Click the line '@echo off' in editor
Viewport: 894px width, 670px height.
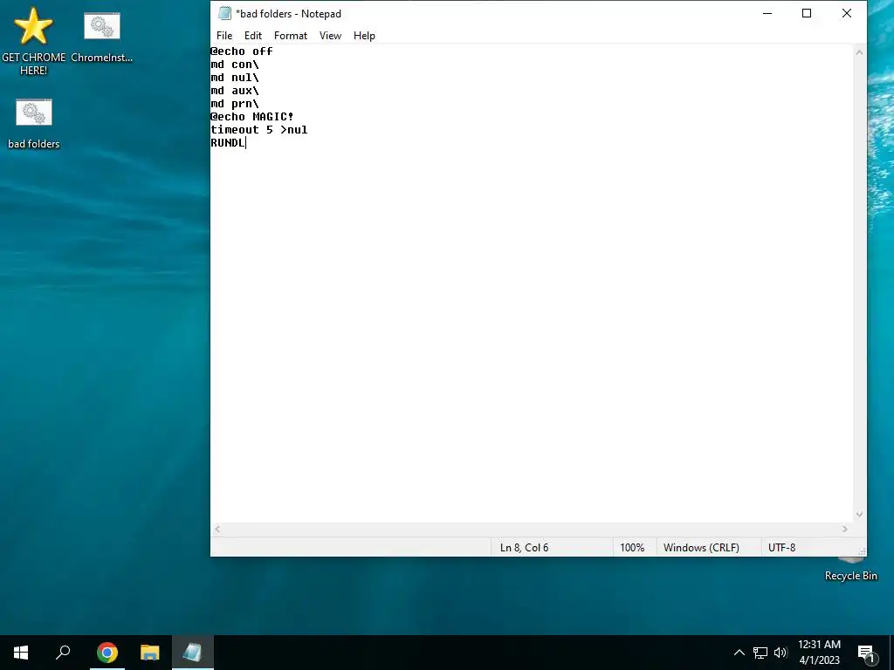pyautogui.click(x=242, y=51)
